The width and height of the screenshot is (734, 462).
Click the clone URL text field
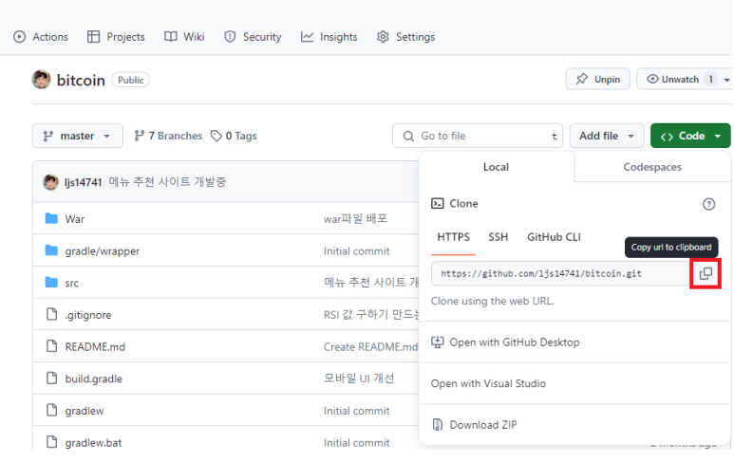(560, 273)
